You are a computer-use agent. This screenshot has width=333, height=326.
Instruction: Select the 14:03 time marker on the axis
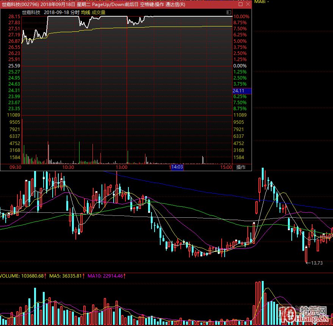pyautogui.click(x=177, y=167)
